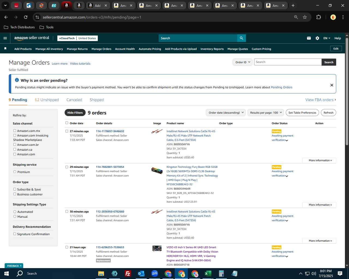Check Amazon.com Invoicing Shadow Marketplace
Screen dimensions: 349x279
pyautogui.click(x=15, y=135)
